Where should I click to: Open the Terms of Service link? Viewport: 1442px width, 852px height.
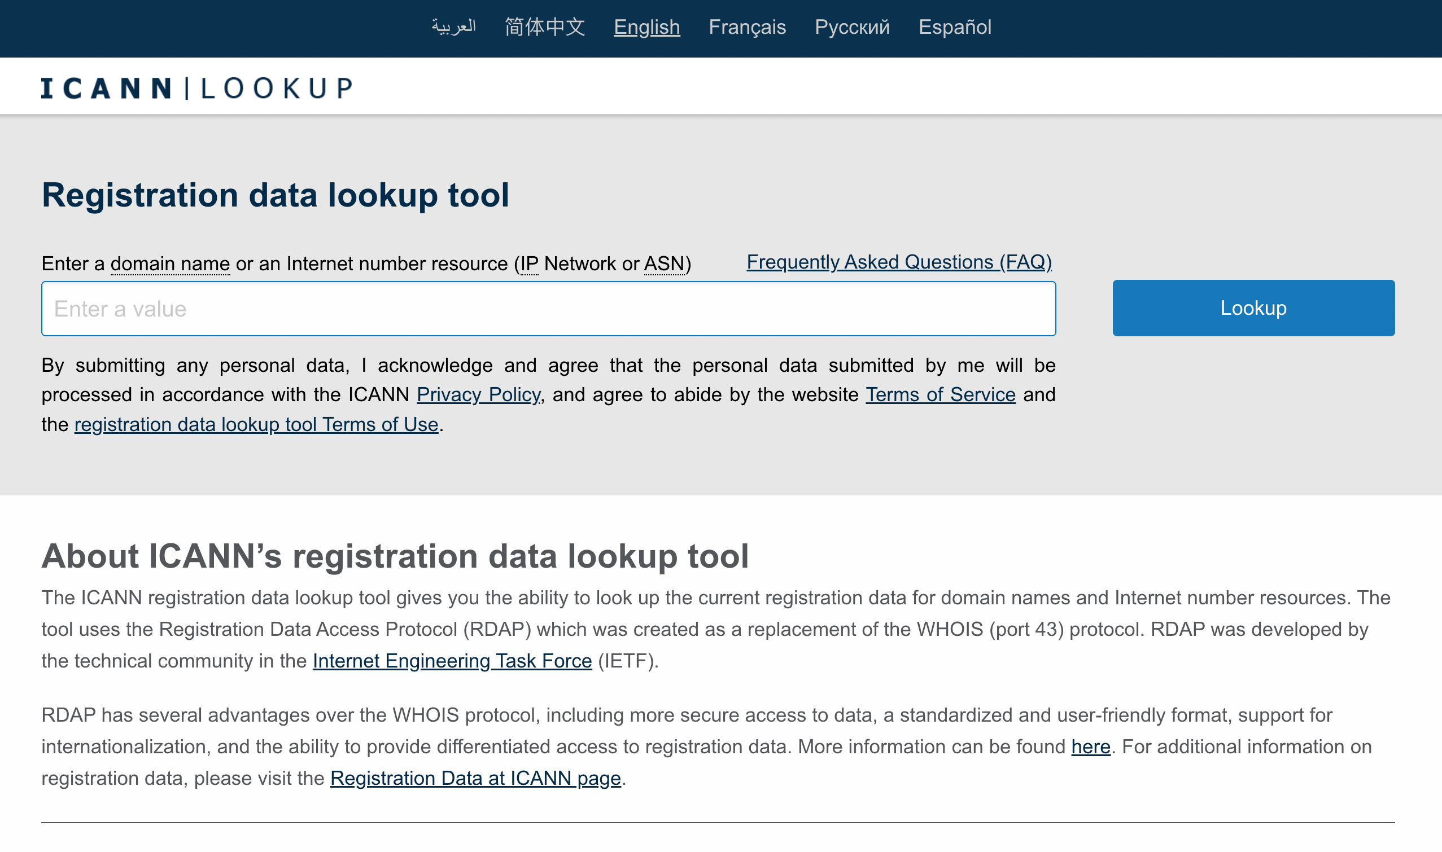[941, 395]
